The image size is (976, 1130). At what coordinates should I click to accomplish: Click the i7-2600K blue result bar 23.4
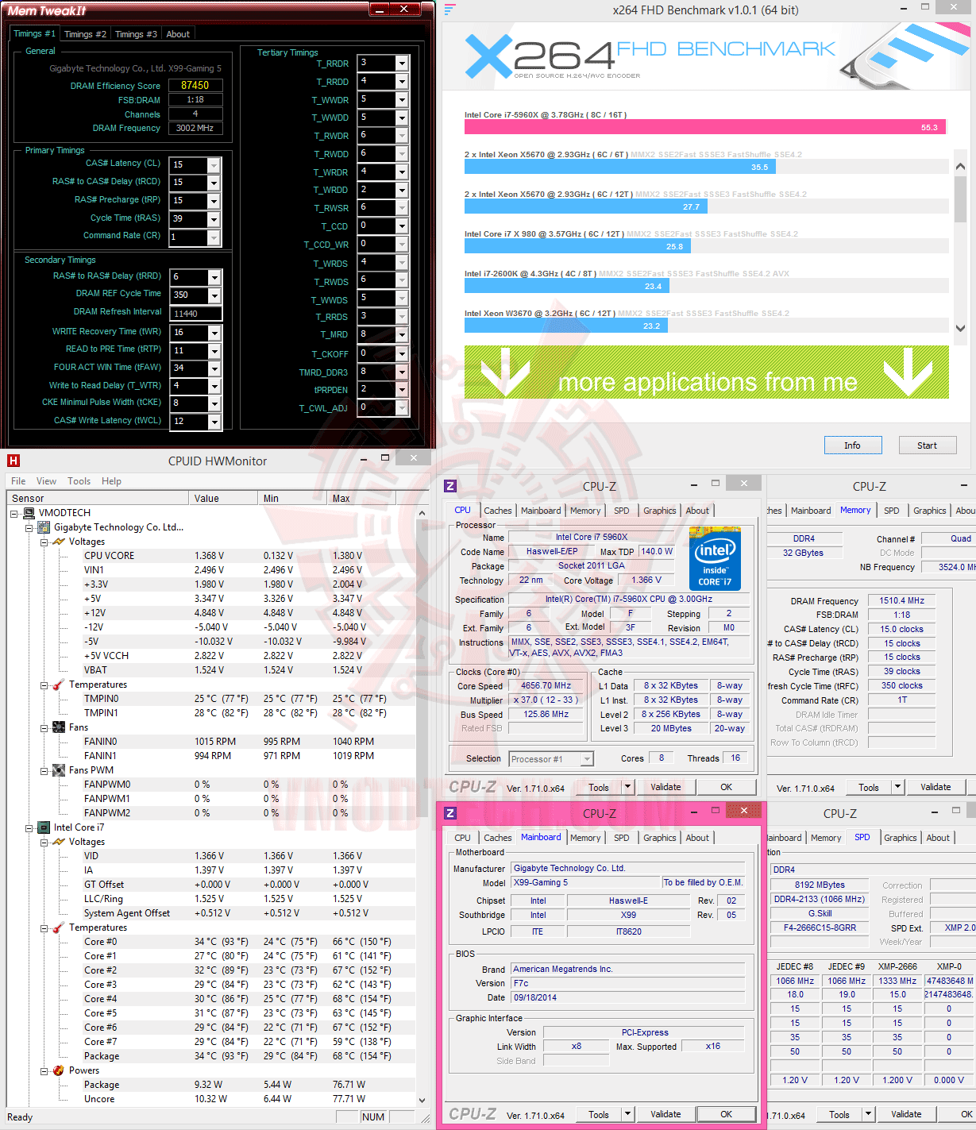click(x=567, y=286)
